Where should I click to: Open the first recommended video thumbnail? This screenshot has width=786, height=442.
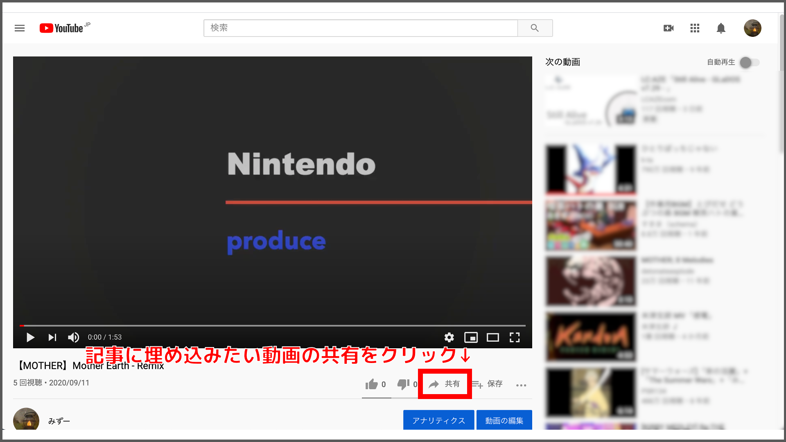[x=591, y=101]
